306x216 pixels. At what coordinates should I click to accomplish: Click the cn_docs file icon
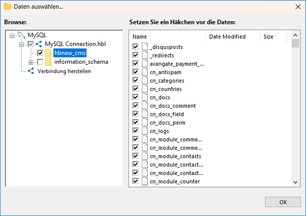tap(145, 97)
